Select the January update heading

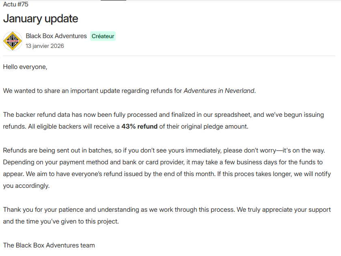(41, 19)
